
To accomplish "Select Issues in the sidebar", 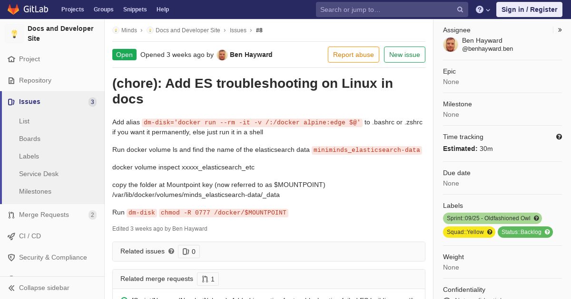I will pos(52,102).
